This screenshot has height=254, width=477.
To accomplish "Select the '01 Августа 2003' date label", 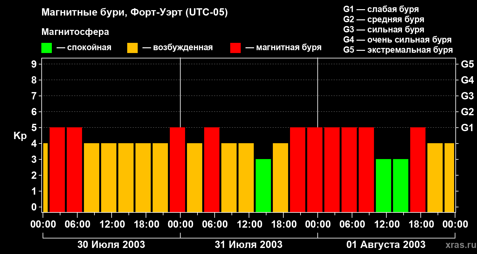I will [x=386, y=244].
